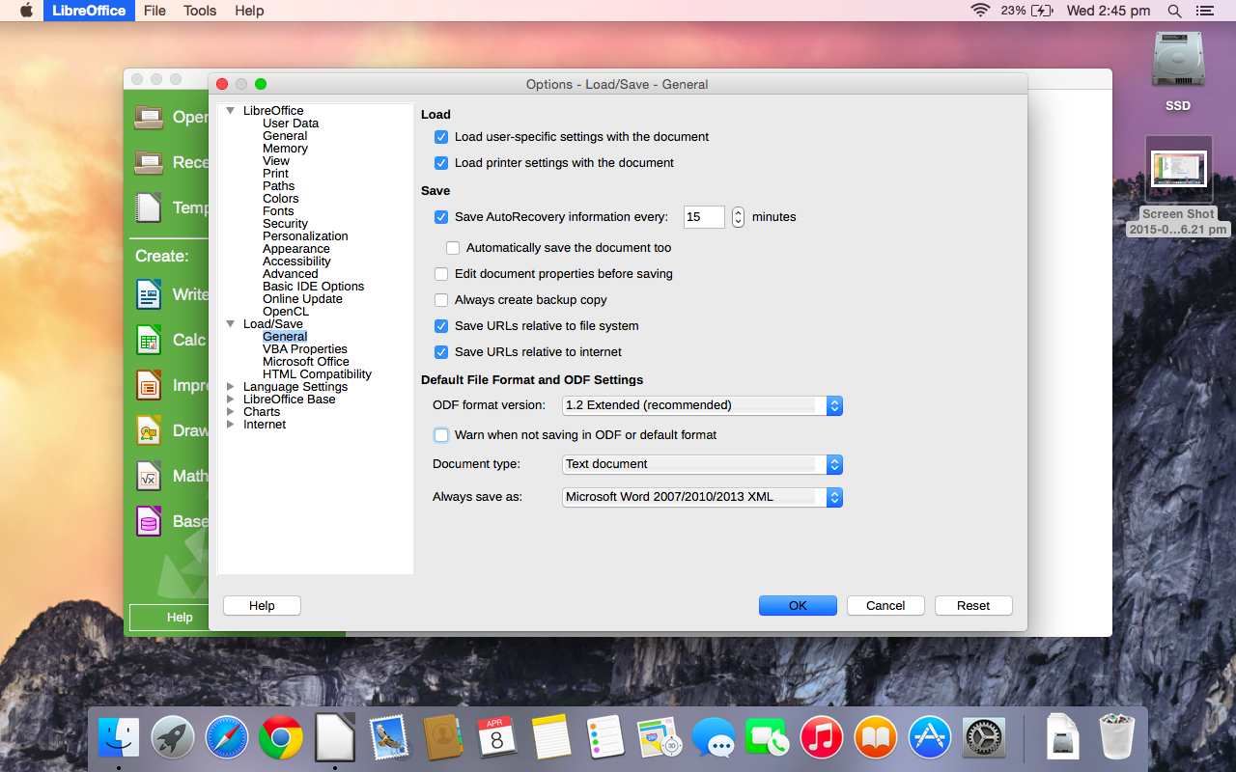Enable Edit document properties before saving
1236x772 pixels.
click(x=441, y=274)
